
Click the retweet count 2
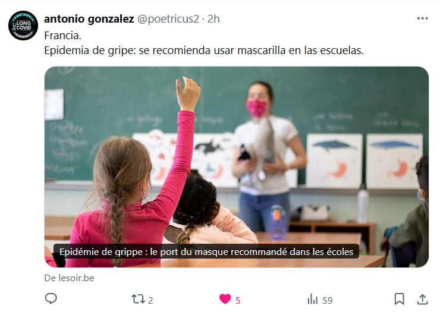click(x=150, y=300)
